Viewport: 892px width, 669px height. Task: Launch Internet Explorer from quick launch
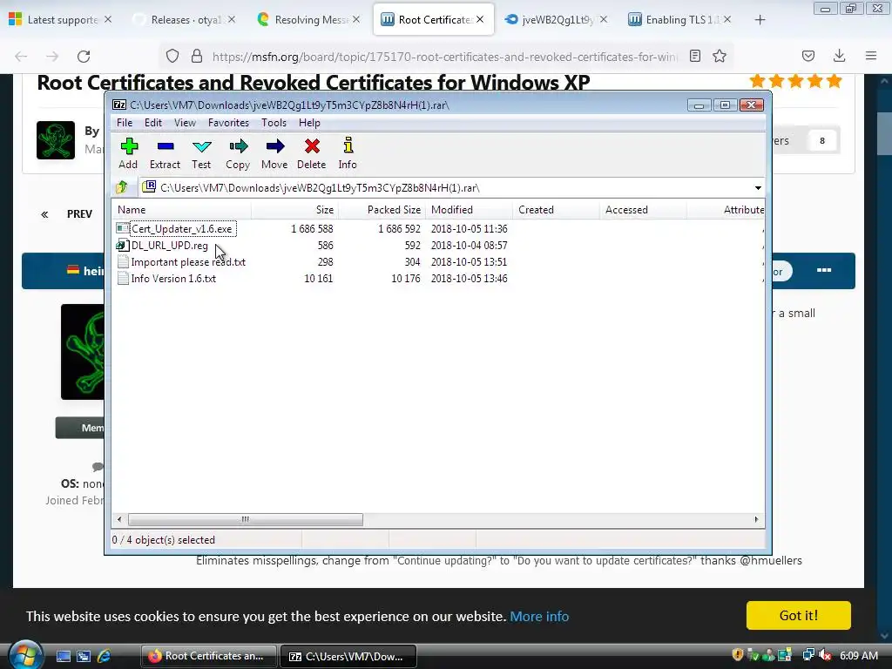(105, 656)
